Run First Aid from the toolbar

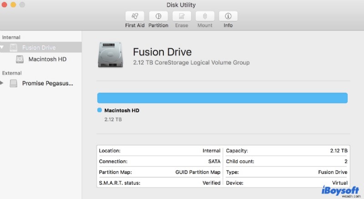[x=135, y=16]
